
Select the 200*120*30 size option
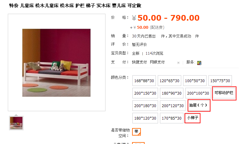172,106
